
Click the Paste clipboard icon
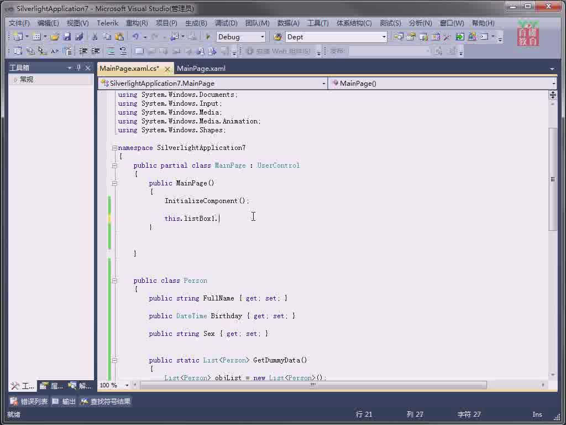[119, 37]
